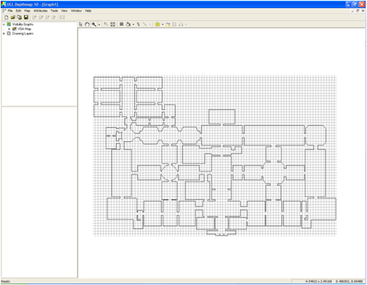The image size is (367, 285).
Task: Open the Attributes menu
Action: pyautogui.click(x=41, y=11)
